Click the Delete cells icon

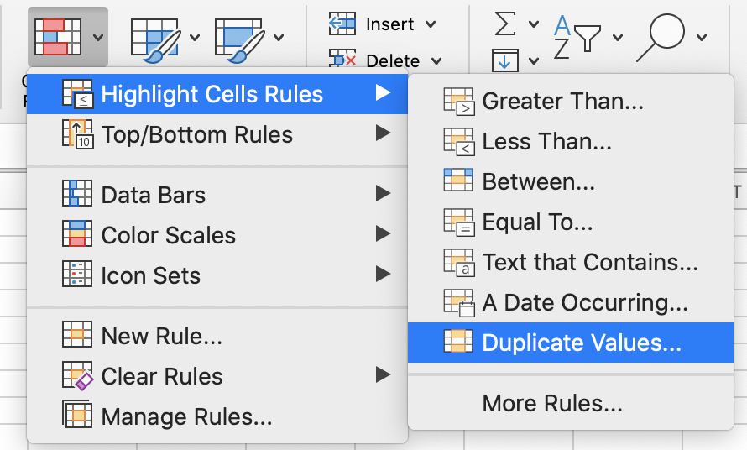342,58
